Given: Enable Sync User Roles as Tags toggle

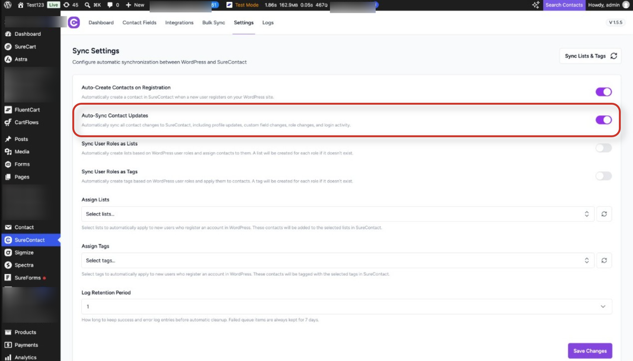Looking at the screenshot, I should click(x=603, y=176).
